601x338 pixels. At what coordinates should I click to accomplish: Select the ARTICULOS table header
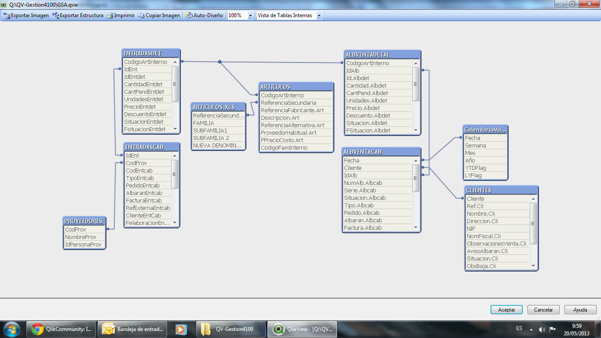tap(296, 87)
